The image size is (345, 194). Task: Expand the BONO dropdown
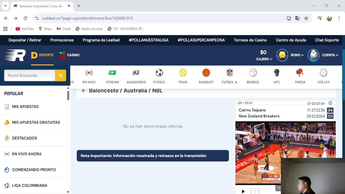coord(297,55)
